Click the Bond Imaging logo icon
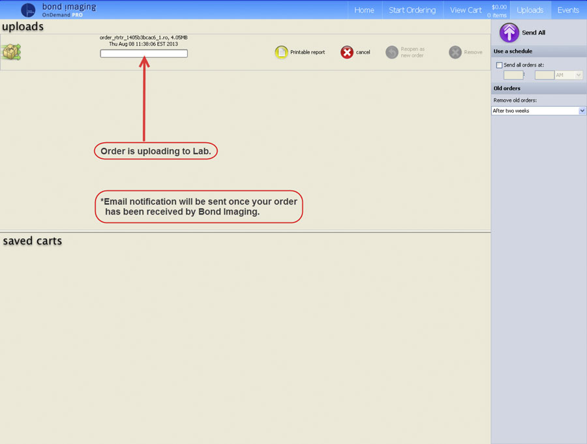The height and width of the screenshot is (444, 587). [28, 10]
